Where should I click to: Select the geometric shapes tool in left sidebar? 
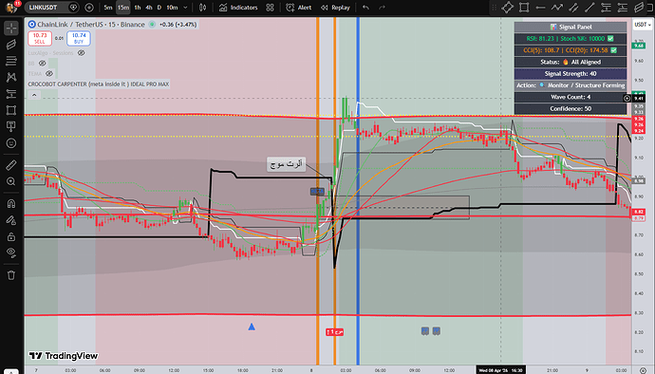(x=11, y=110)
